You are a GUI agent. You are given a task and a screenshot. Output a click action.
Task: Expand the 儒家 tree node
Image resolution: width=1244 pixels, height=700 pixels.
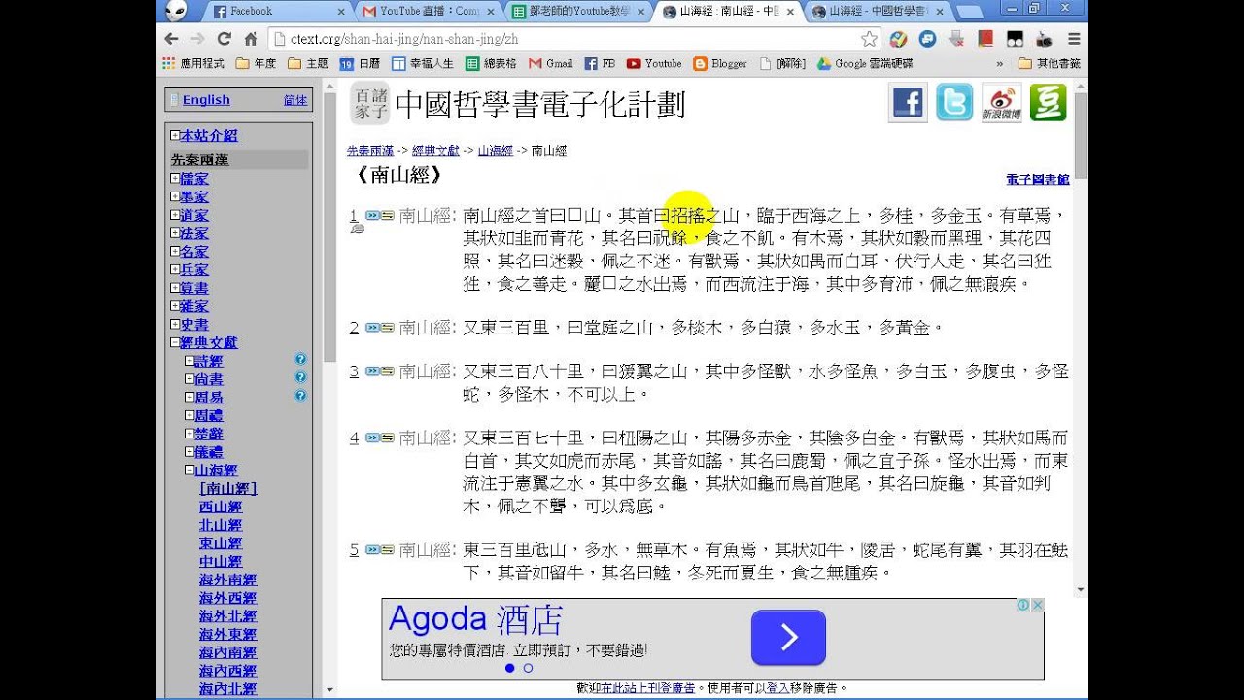click(175, 179)
